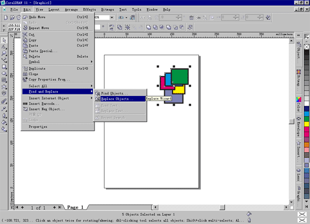310x224 pixels.
Task: Click the no-color X swatch
Action: click(306, 47)
